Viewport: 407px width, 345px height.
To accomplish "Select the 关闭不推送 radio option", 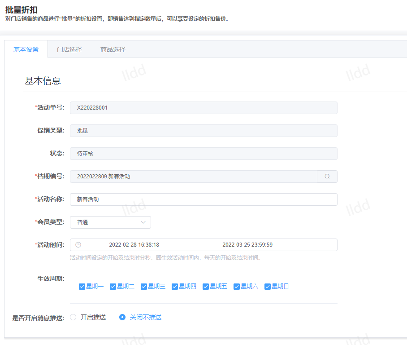I will (x=122, y=317).
